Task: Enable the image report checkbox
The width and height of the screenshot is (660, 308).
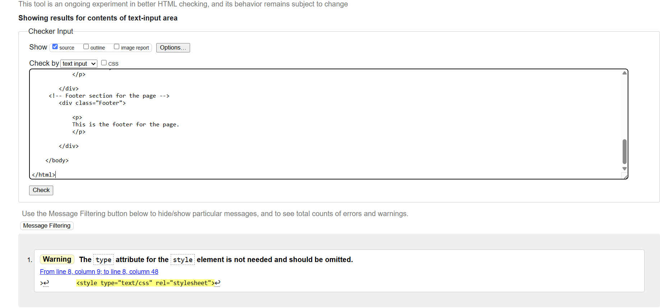Action: [x=117, y=47]
